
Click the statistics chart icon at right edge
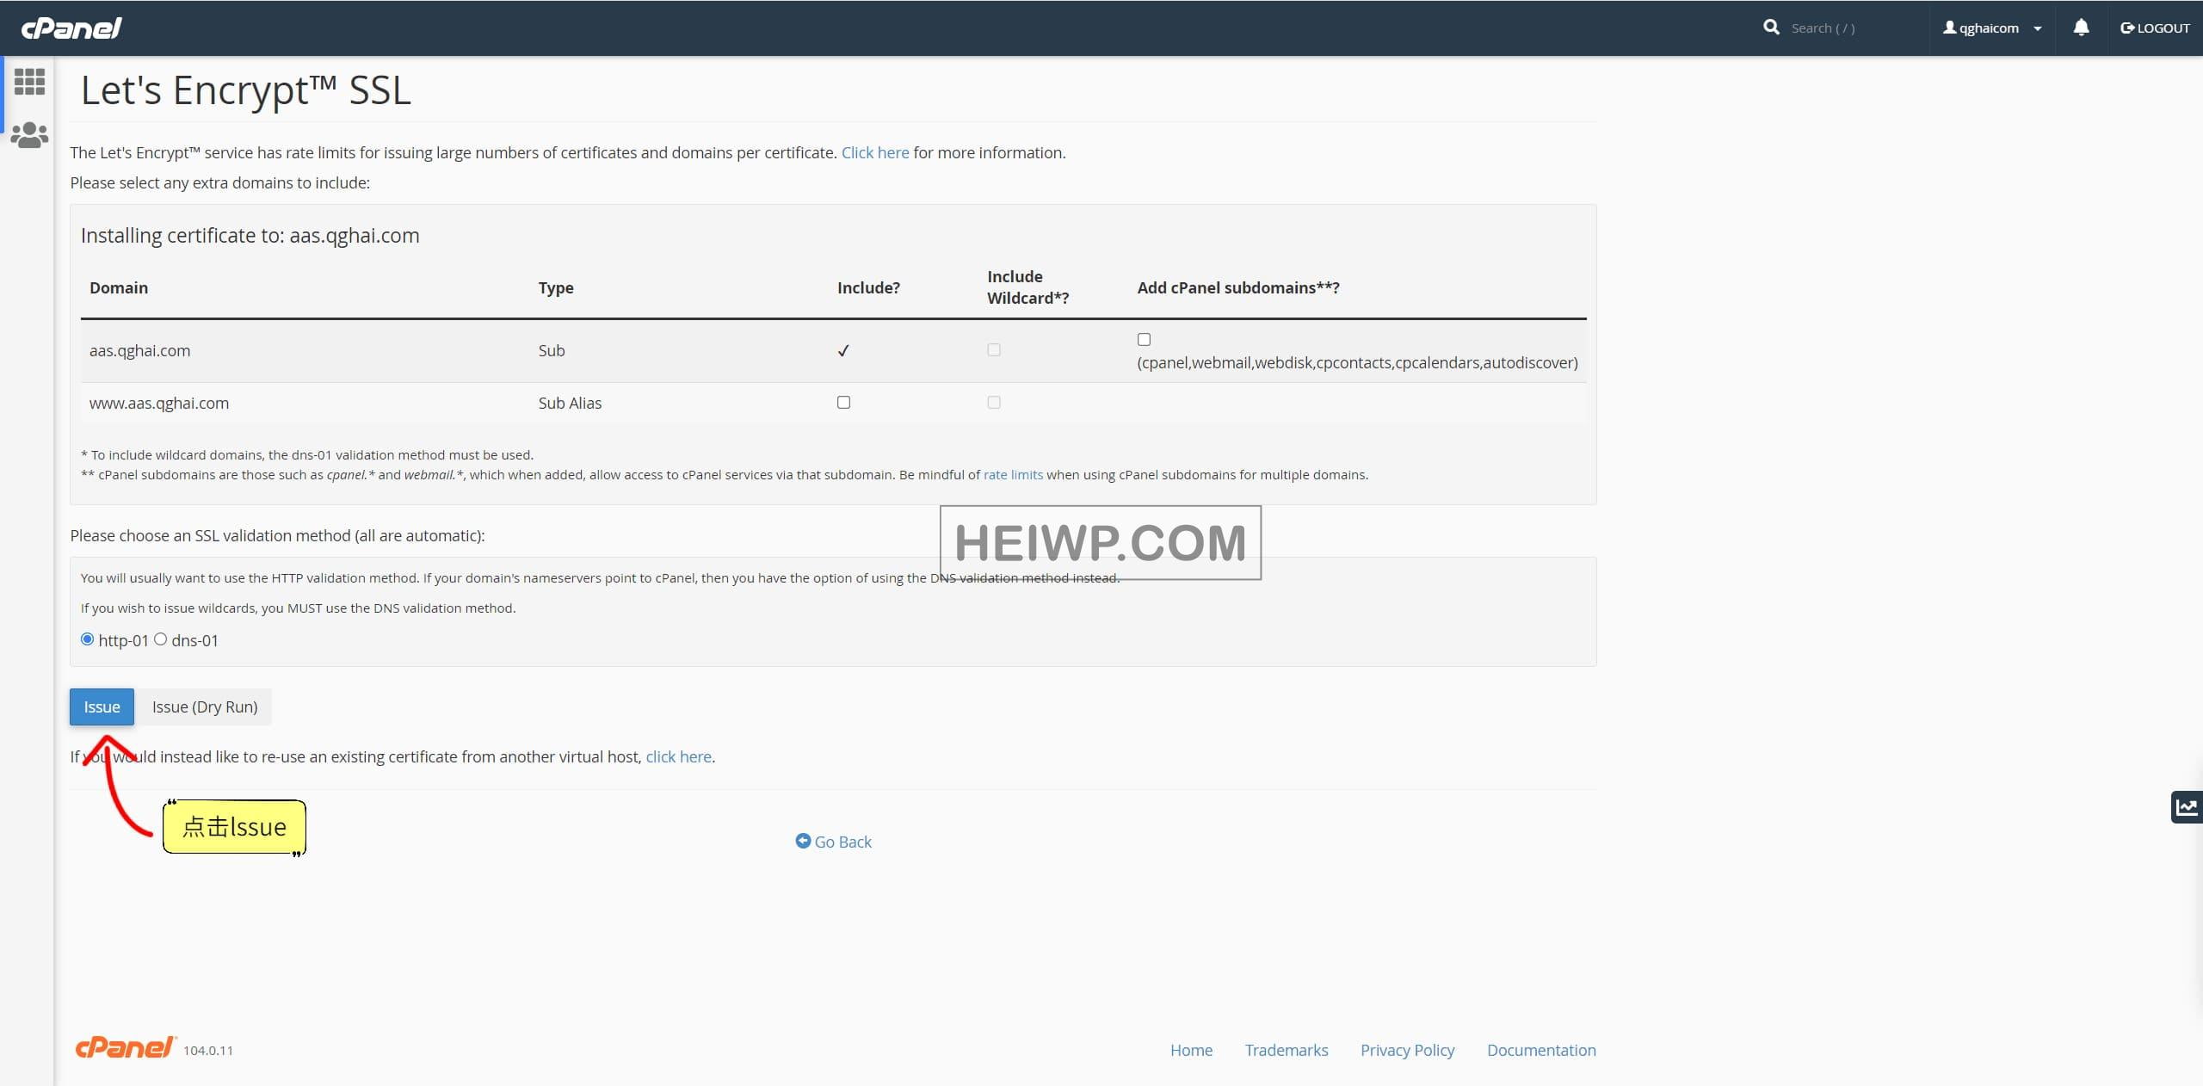tap(2187, 807)
